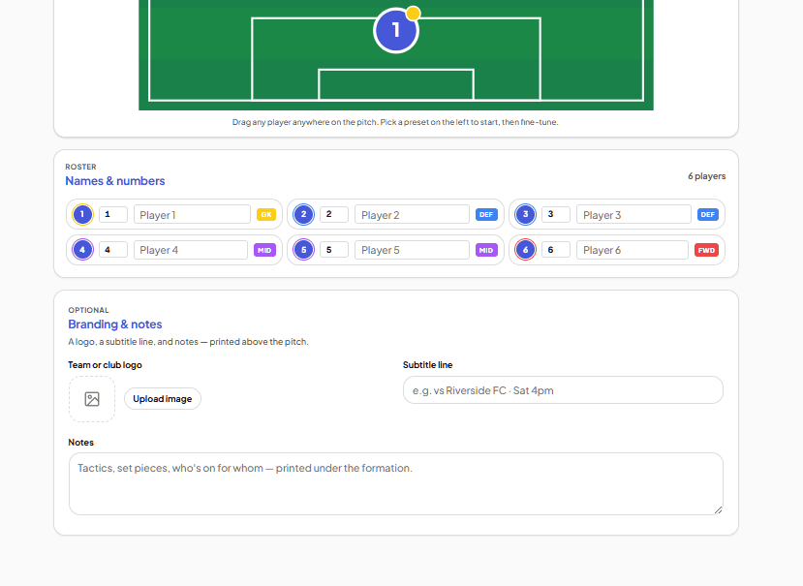
Task: Click the Names & numbers heading
Action: click(115, 181)
